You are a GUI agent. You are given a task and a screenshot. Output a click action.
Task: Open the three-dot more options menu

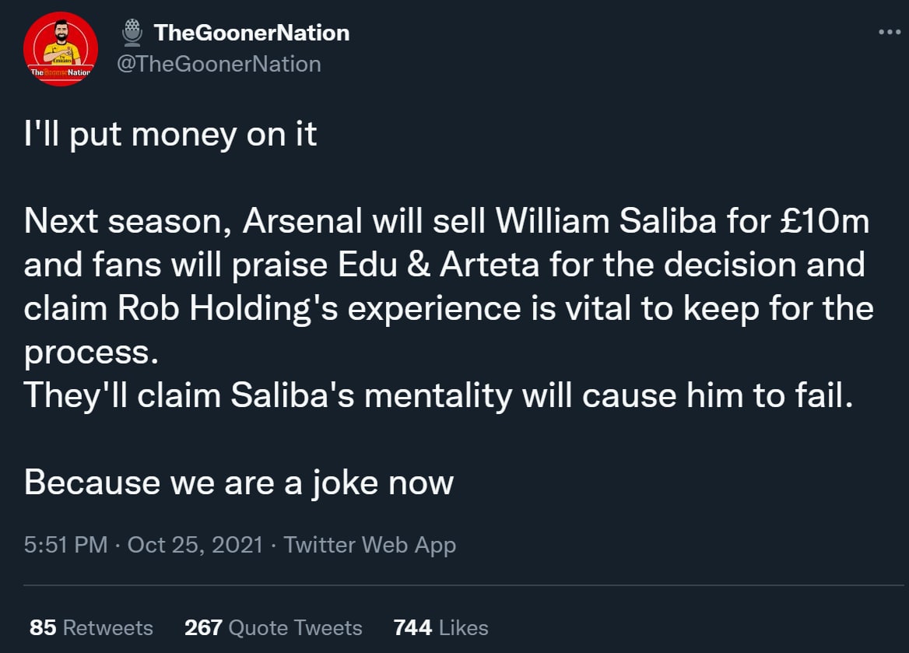tap(888, 32)
